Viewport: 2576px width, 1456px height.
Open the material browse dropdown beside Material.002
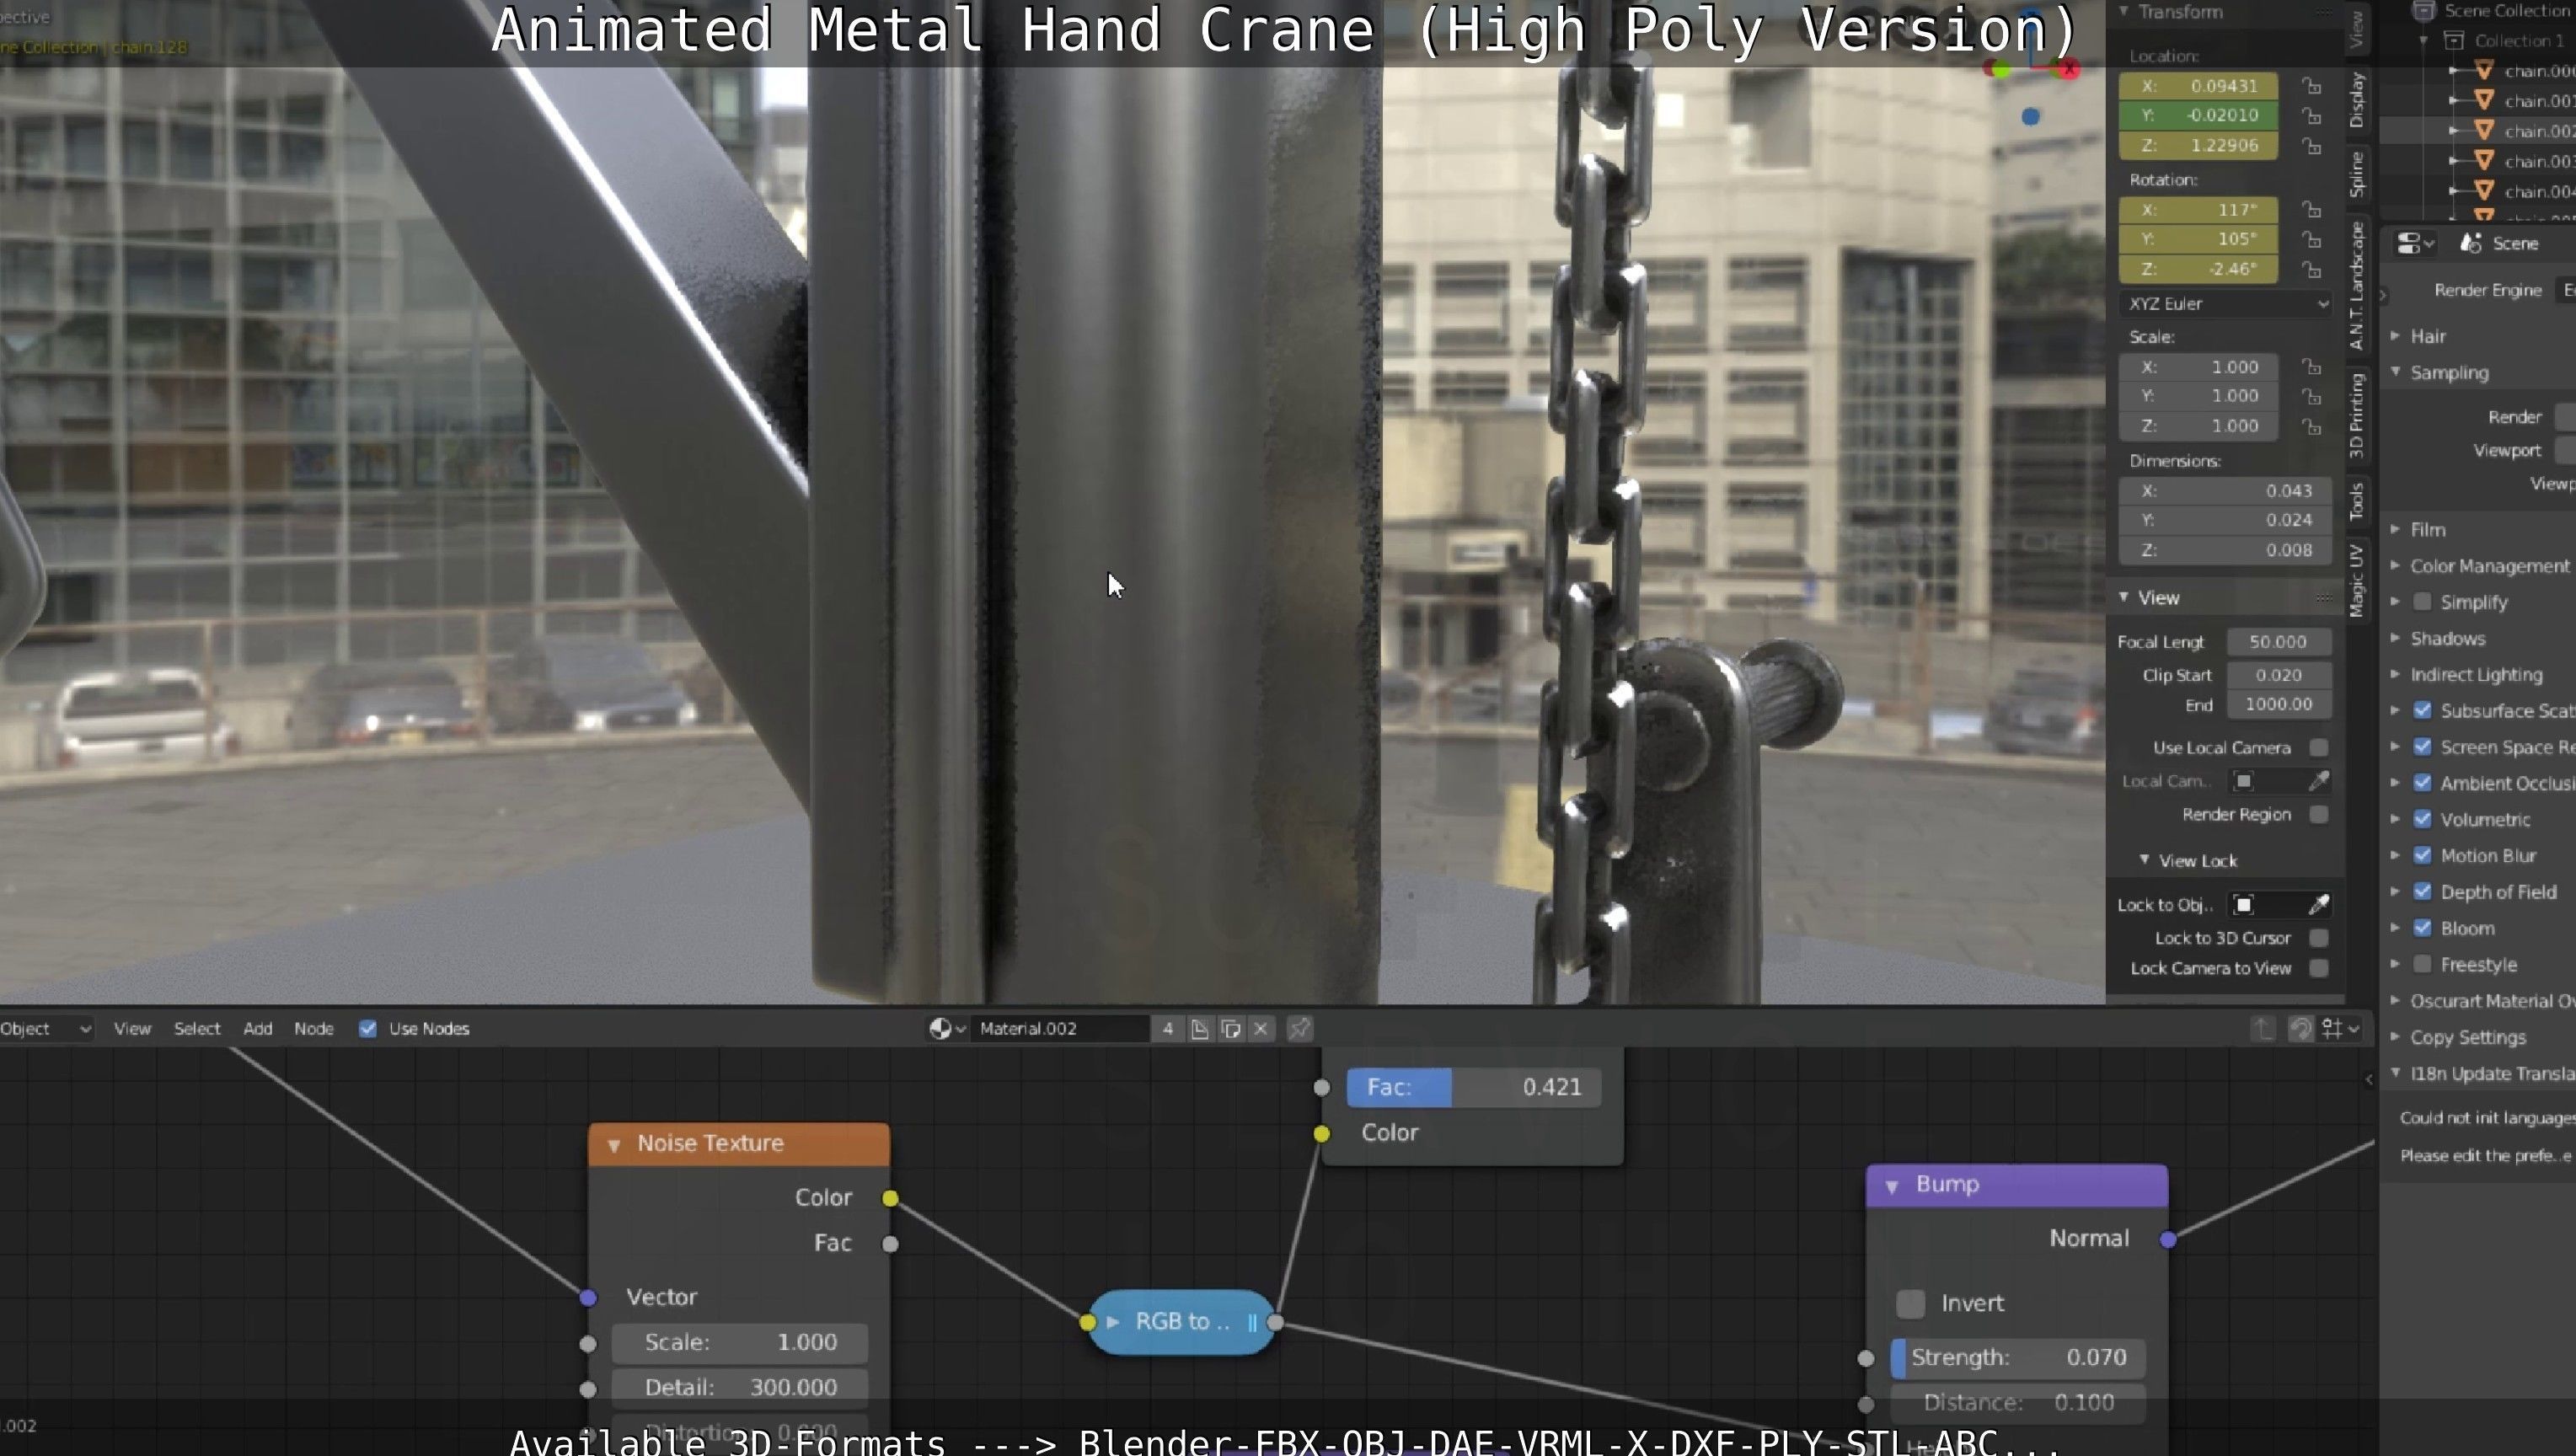(947, 1028)
